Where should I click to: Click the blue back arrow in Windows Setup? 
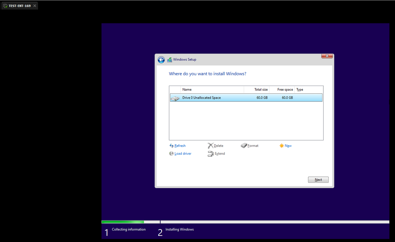point(161,60)
